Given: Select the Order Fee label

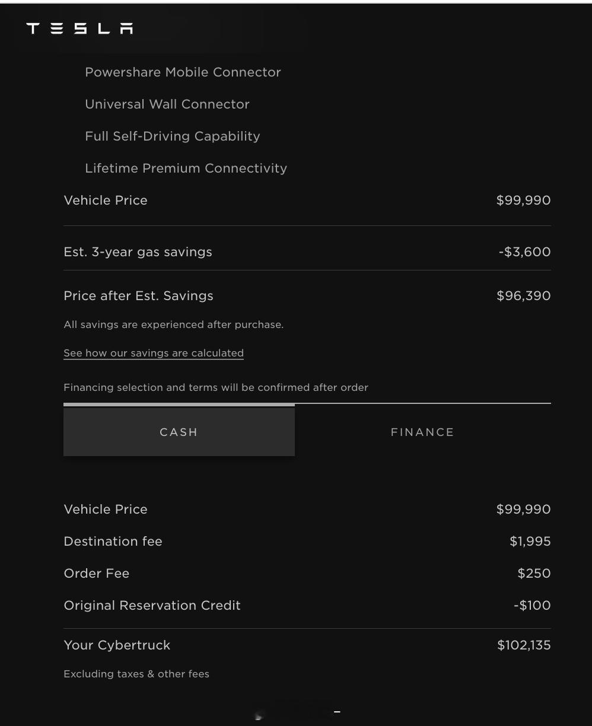Looking at the screenshot, I should click(x=96, y=574).
